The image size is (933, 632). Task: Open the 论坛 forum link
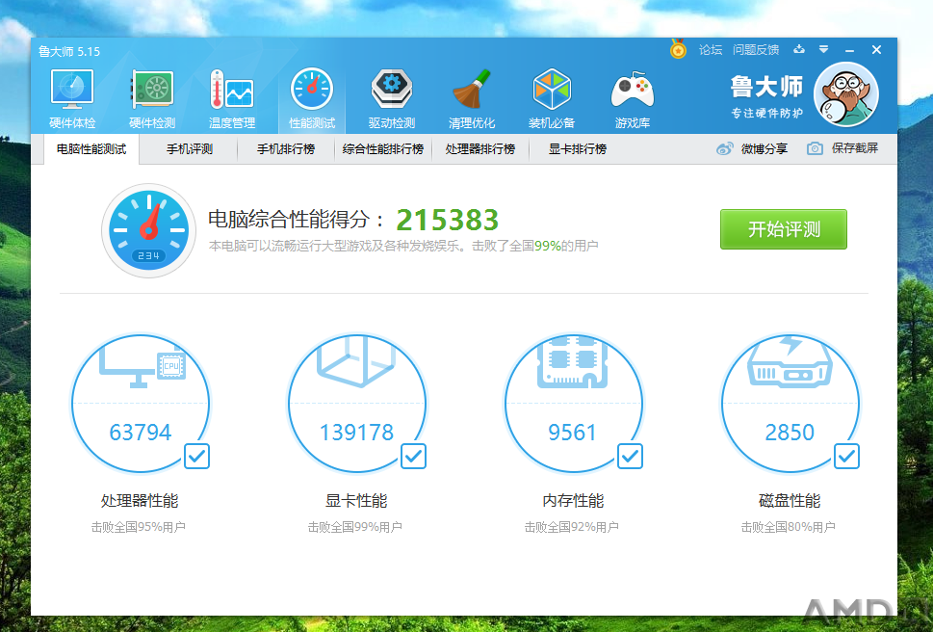(x=711, y=49)
